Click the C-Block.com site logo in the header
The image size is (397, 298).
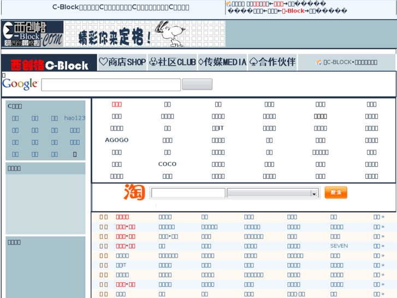pyautogui.click(x=32, y=34)
